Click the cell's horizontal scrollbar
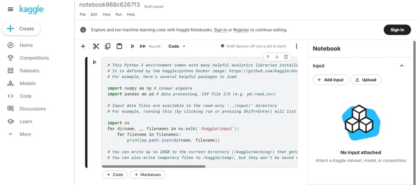418x185 pixels. pyautogui.click(x=154, y=166)
